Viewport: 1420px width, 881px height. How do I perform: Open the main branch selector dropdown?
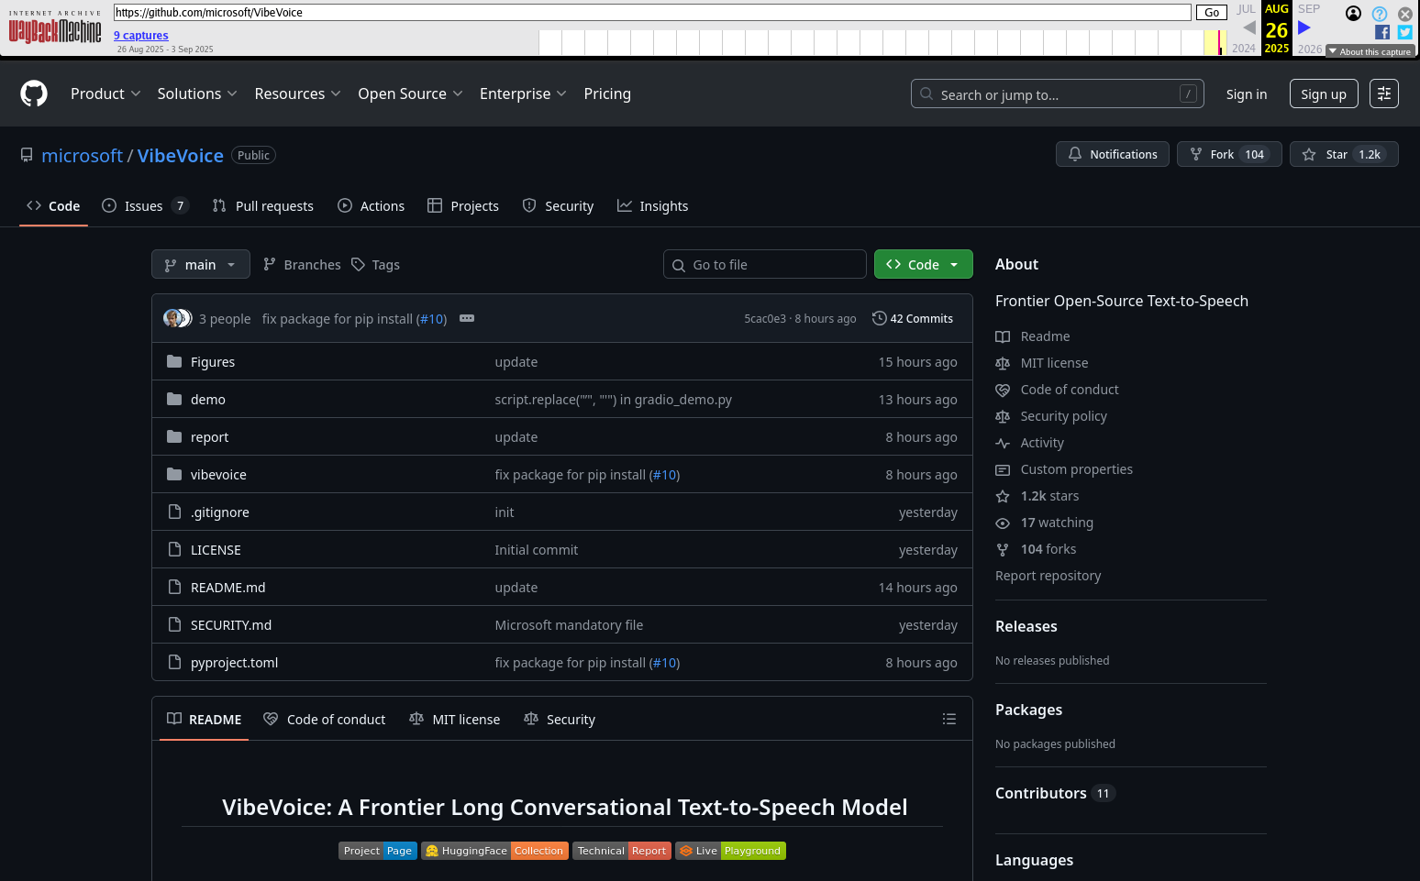click(x=201, y=264)
